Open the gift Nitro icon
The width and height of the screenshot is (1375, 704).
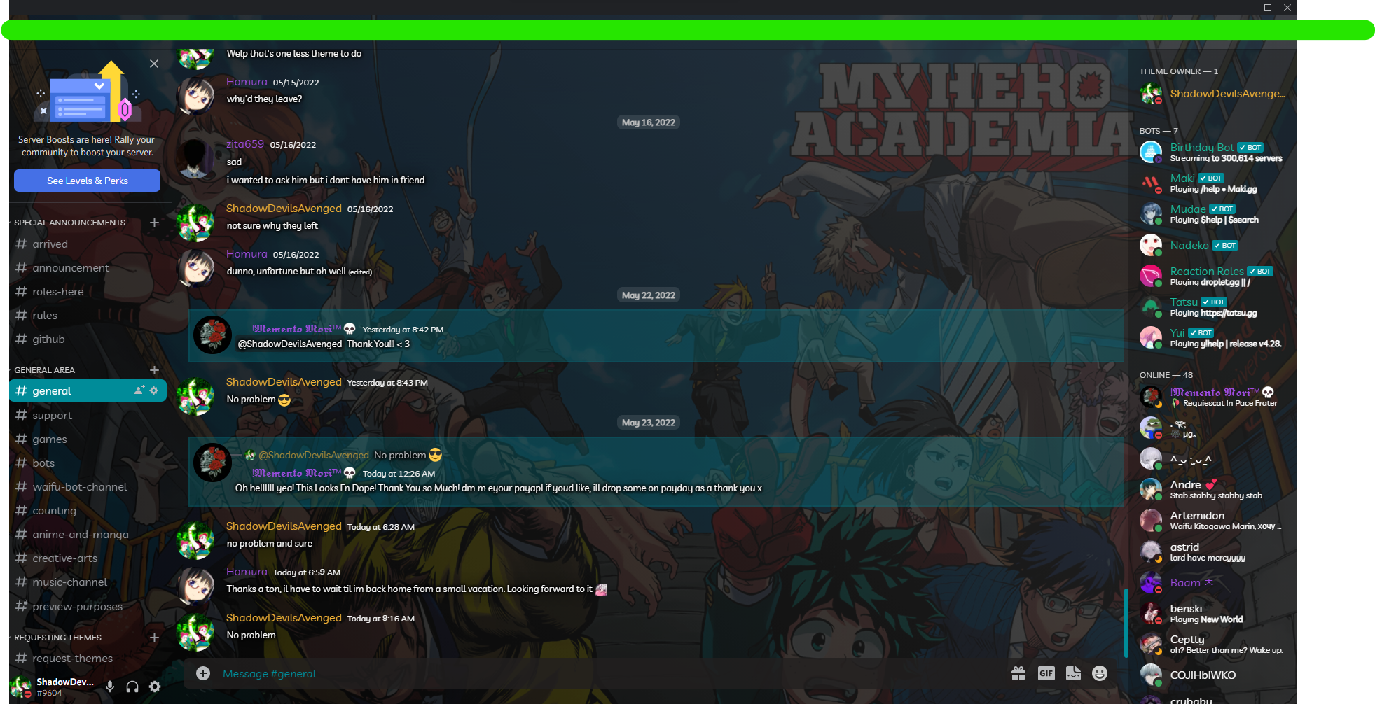1018,673
